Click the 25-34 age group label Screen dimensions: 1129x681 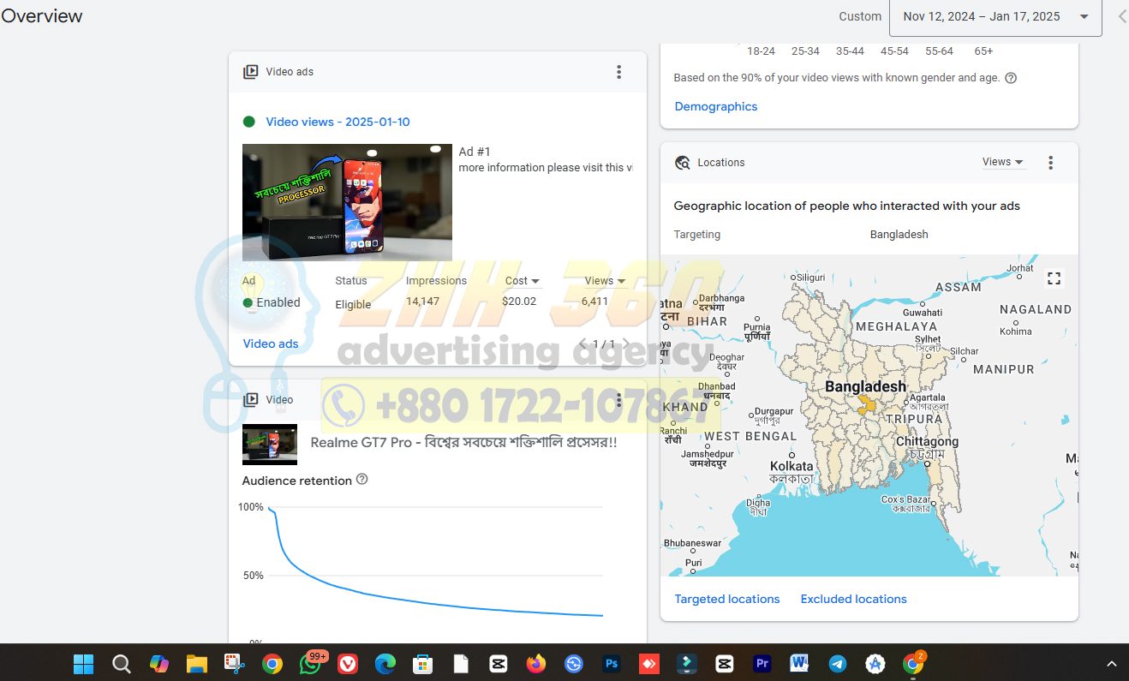(x=805, y=51)
